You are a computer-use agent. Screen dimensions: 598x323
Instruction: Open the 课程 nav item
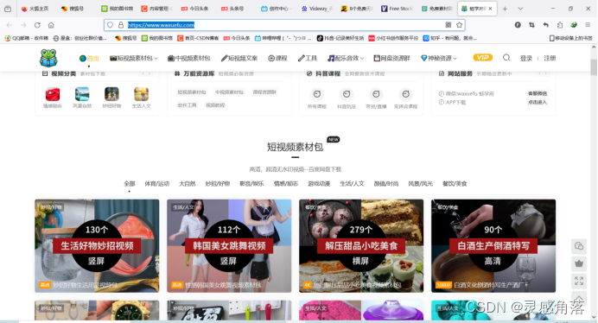277,59
